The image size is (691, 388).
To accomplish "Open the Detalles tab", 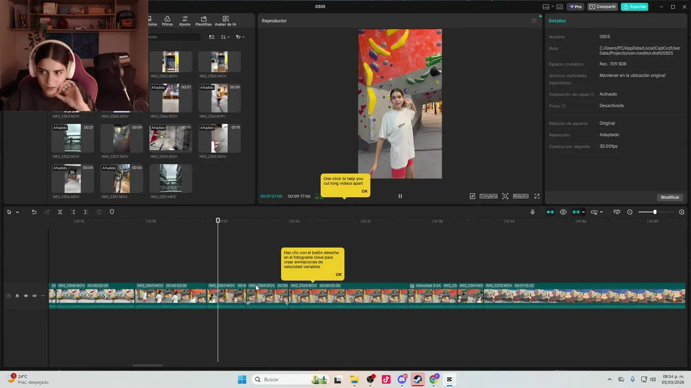I will tap(557, 20).
